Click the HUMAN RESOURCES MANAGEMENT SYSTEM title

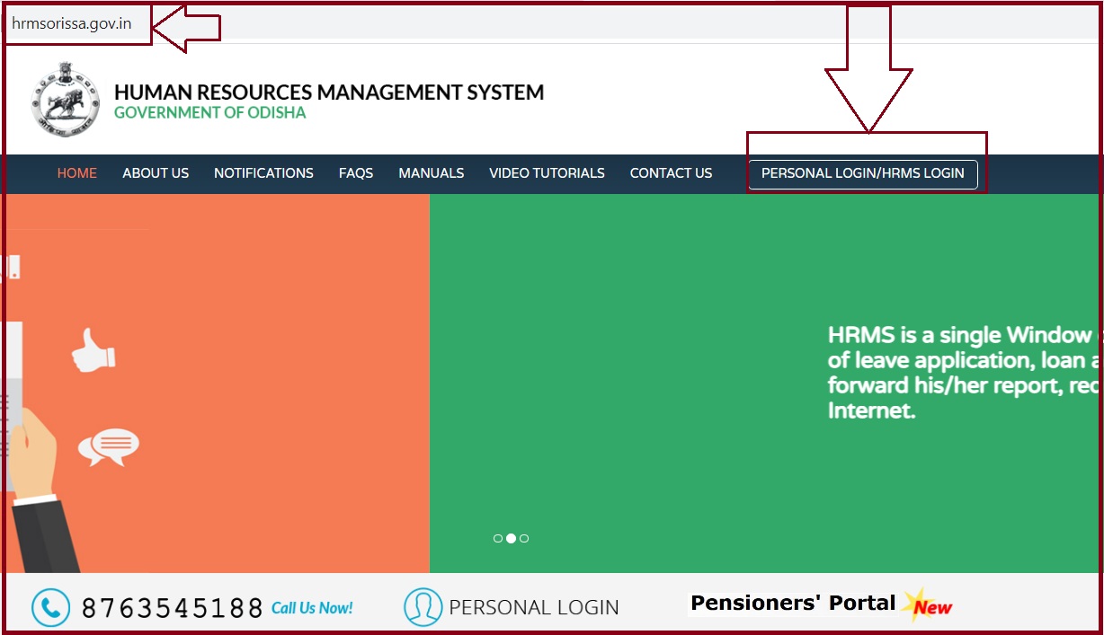[x=329, y=93]
